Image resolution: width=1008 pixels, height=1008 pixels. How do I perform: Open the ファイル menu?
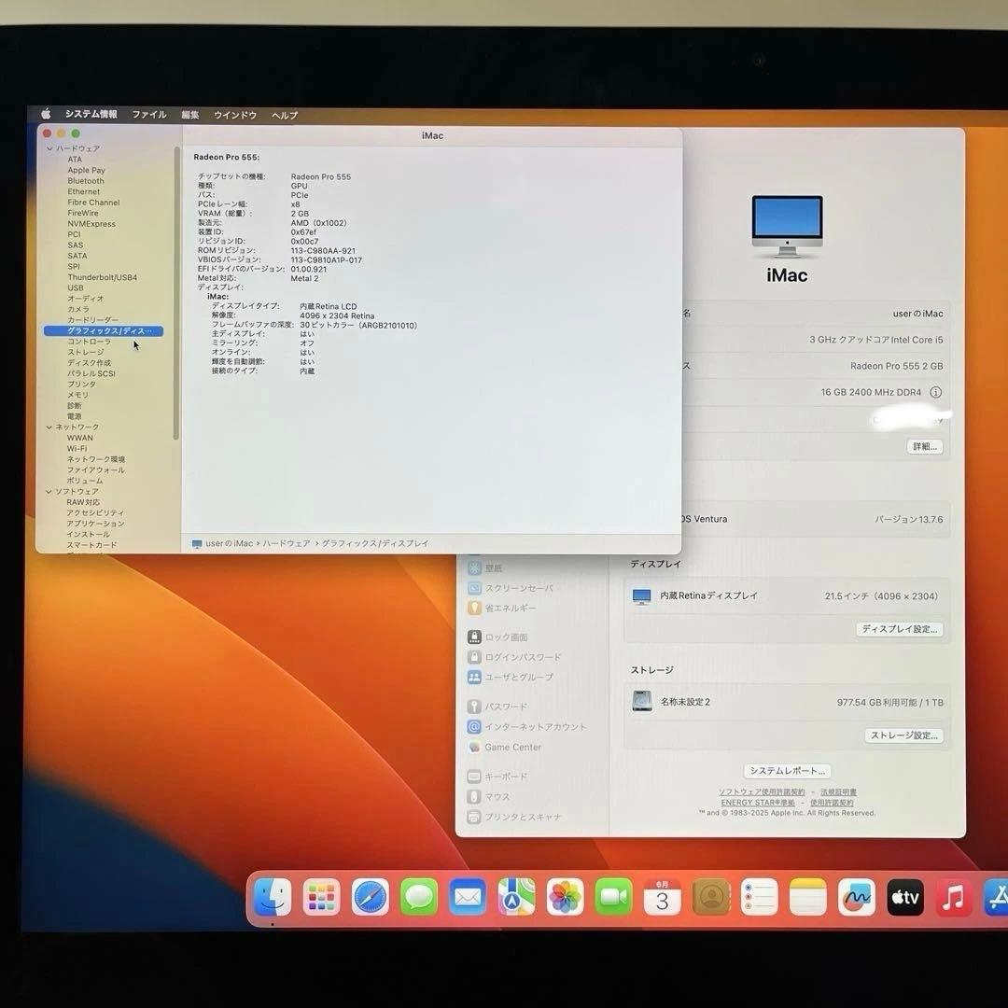coord(148,114)
